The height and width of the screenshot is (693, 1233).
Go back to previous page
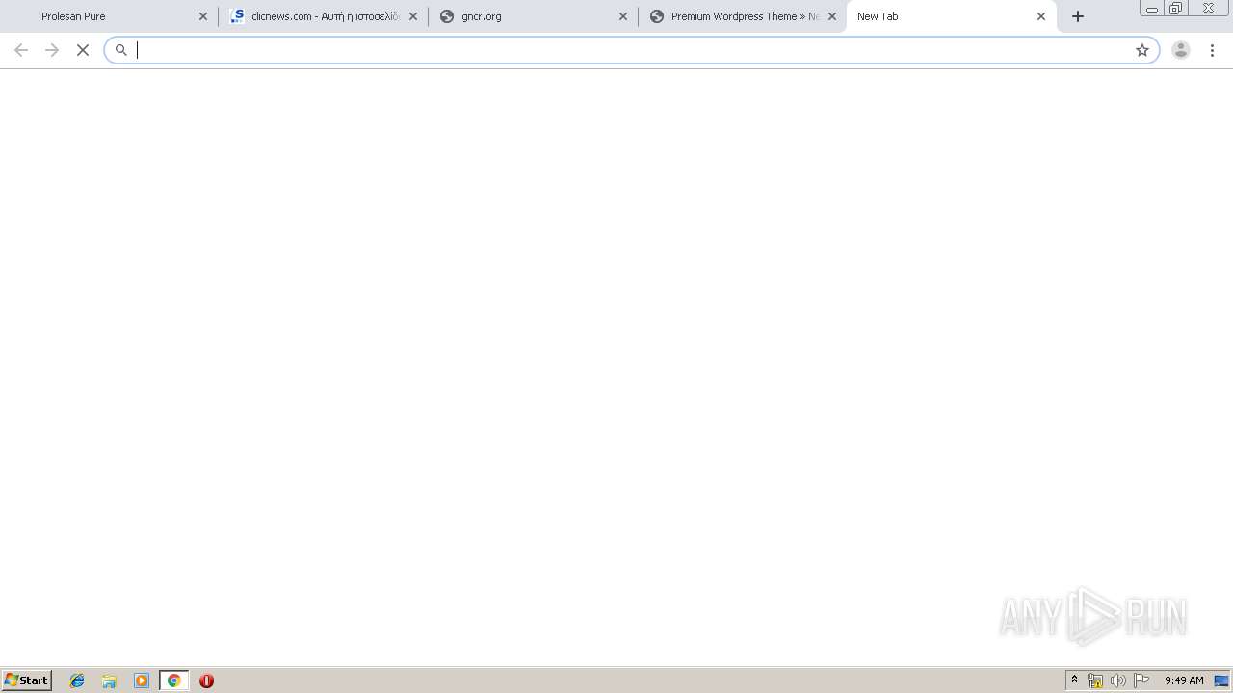pos(21,50)
